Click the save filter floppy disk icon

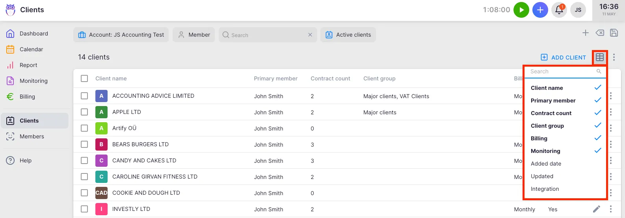click(614, 33)
